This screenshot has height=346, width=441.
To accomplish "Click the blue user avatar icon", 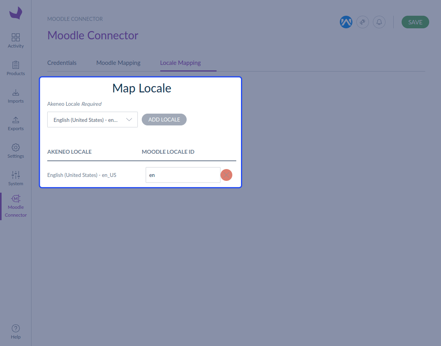I will point(346,22).
